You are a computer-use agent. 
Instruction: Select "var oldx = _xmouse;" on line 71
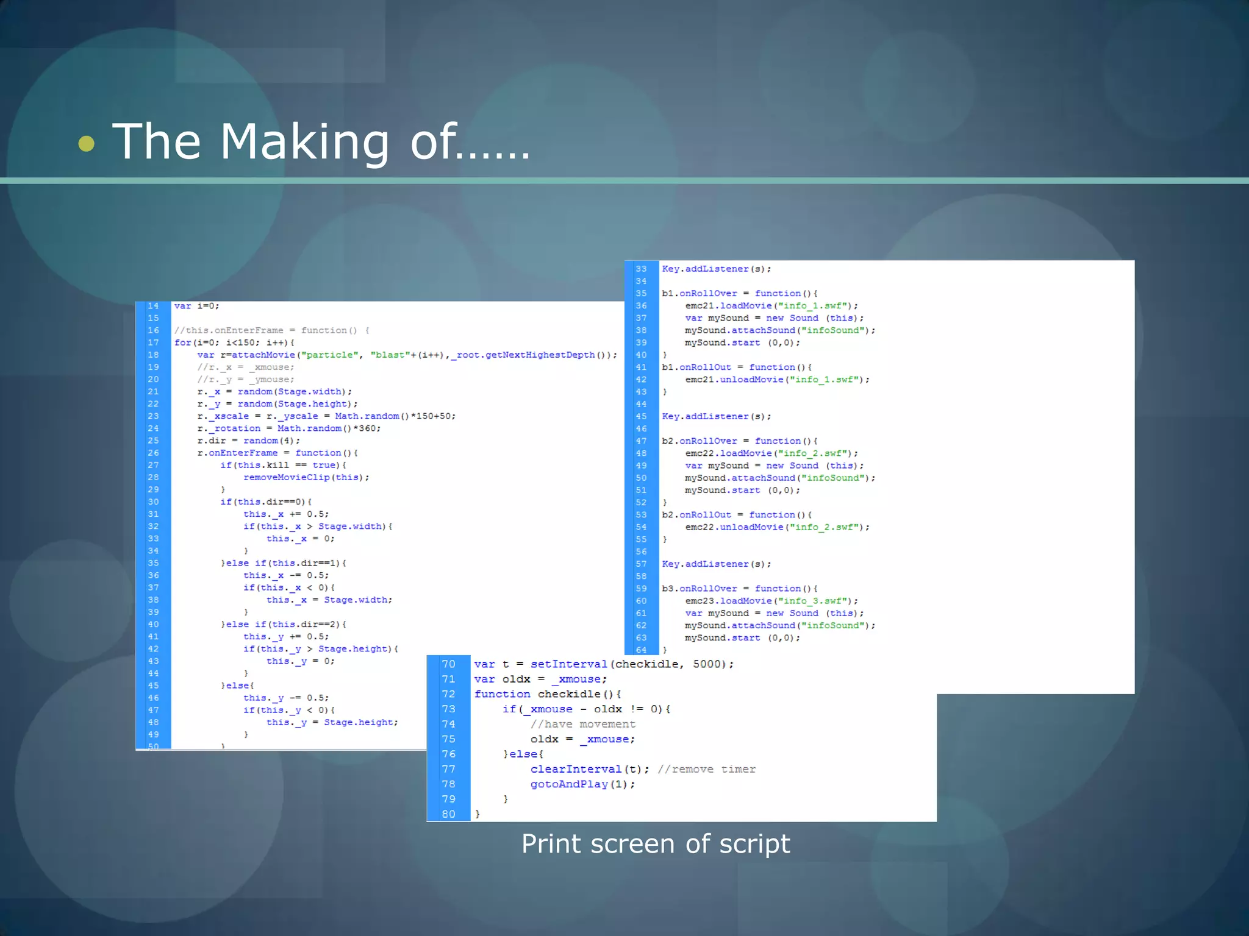pos(540,679)
